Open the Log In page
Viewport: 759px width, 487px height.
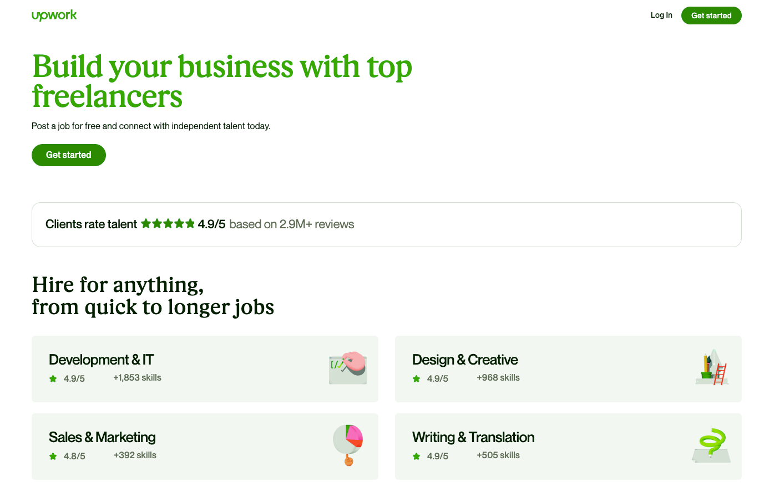661,15
